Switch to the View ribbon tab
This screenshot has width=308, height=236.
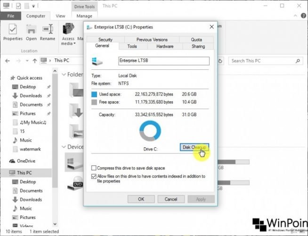[60, 16]
